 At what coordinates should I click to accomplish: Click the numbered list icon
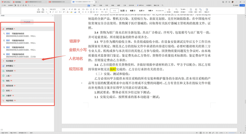click(87, 9)
